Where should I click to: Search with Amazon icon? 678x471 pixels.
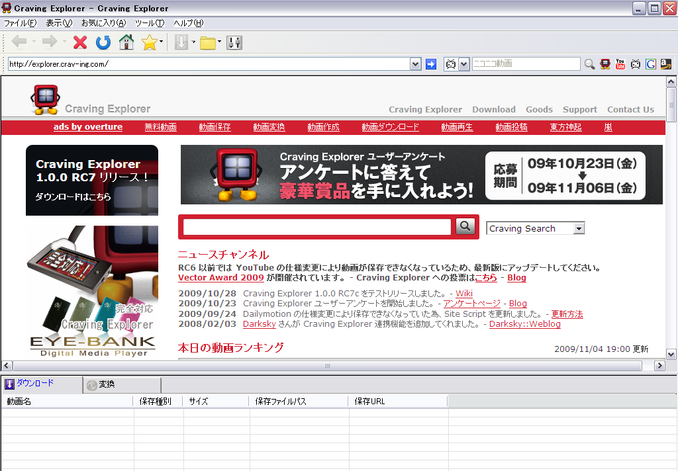point(666,64)
